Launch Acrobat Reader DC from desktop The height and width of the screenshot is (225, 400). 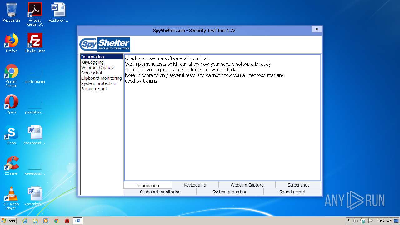point(35,14)
